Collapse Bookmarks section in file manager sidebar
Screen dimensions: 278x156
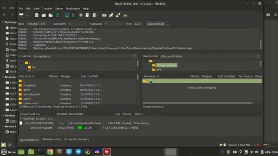[x=3, y=77]
